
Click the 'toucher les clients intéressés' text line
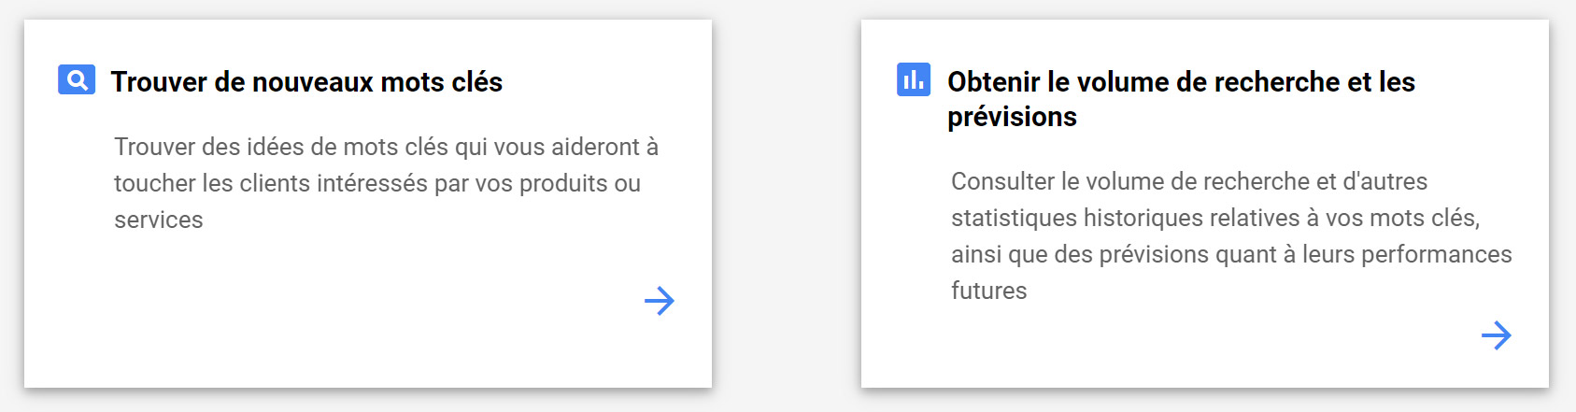pyautogui.click(x=377, y=183)
